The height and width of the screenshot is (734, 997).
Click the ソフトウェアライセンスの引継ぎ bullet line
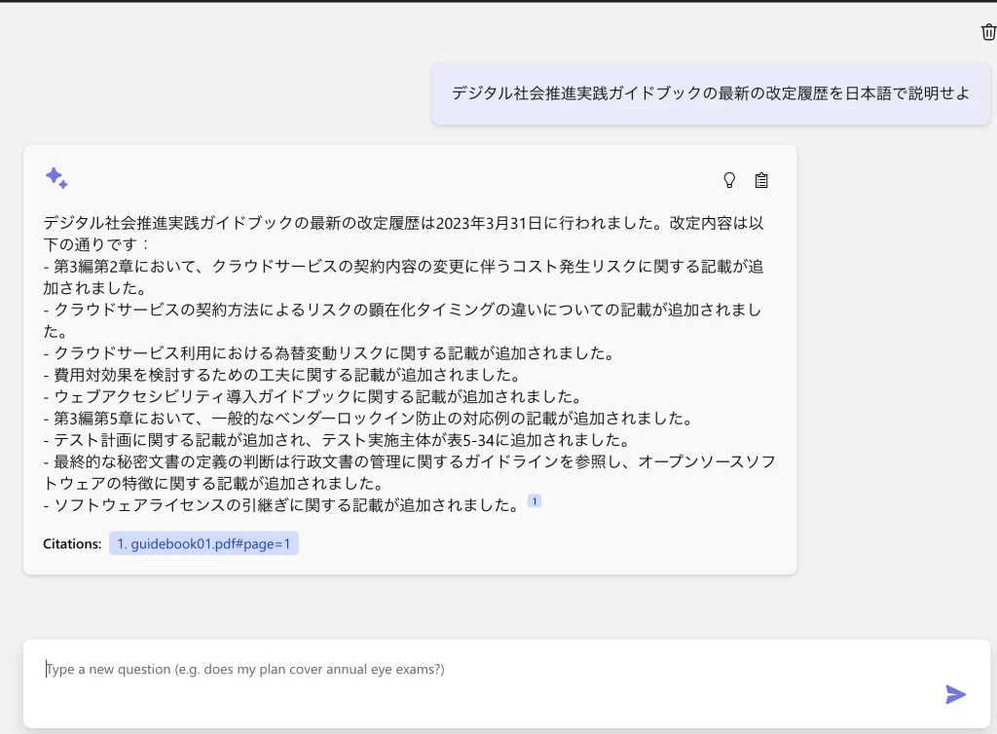click(280, 505)
